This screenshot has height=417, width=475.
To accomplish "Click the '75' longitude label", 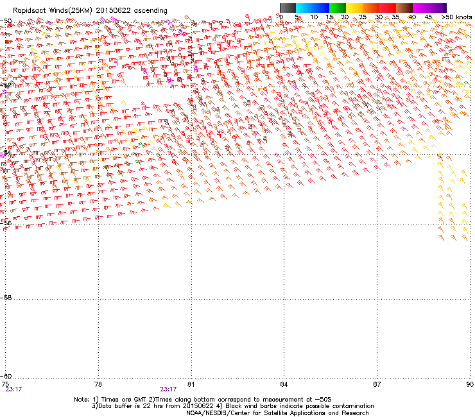I will point(5,384).
